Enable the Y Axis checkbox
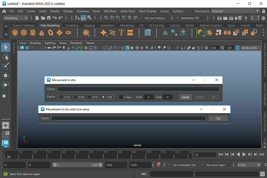The image size is (267, 178). tap(121, 97)
